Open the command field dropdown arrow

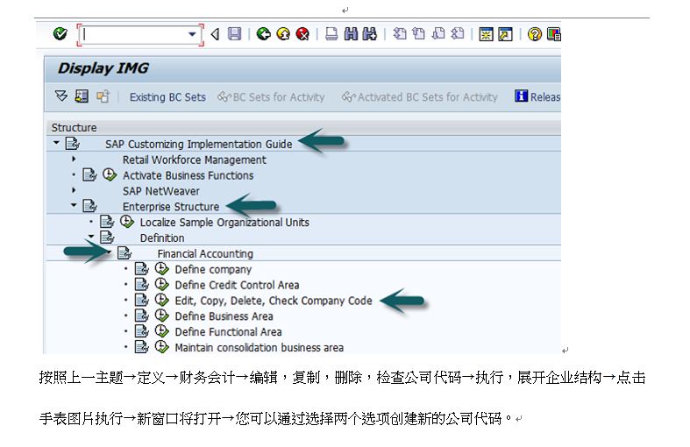coord(192,34)
